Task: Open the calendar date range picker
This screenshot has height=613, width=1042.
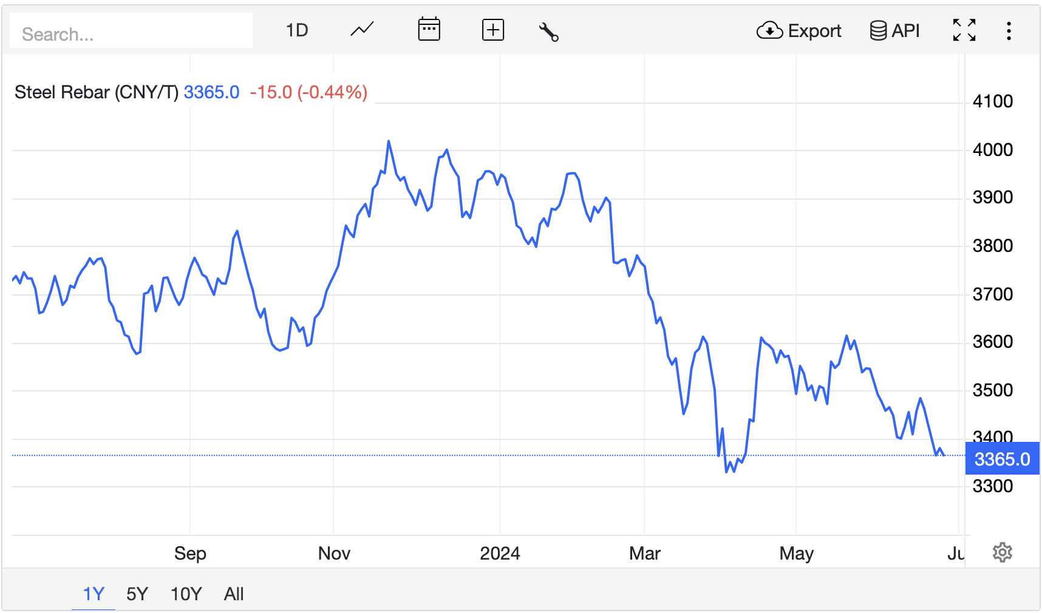Action: click(429, 30)
